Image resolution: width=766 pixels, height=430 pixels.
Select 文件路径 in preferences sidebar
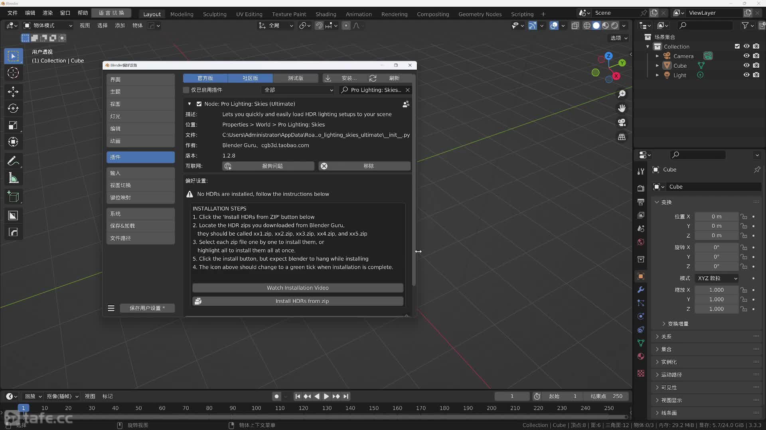click(x=140, y=238)
